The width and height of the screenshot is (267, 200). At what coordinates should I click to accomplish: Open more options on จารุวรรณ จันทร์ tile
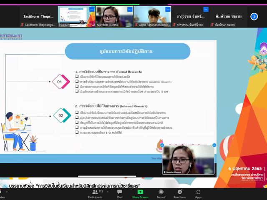click(206, 9)
